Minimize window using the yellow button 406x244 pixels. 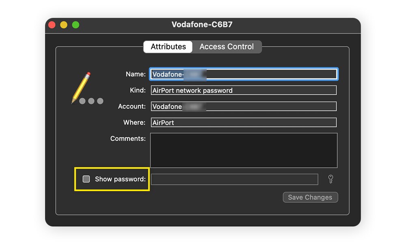point(64,25)
